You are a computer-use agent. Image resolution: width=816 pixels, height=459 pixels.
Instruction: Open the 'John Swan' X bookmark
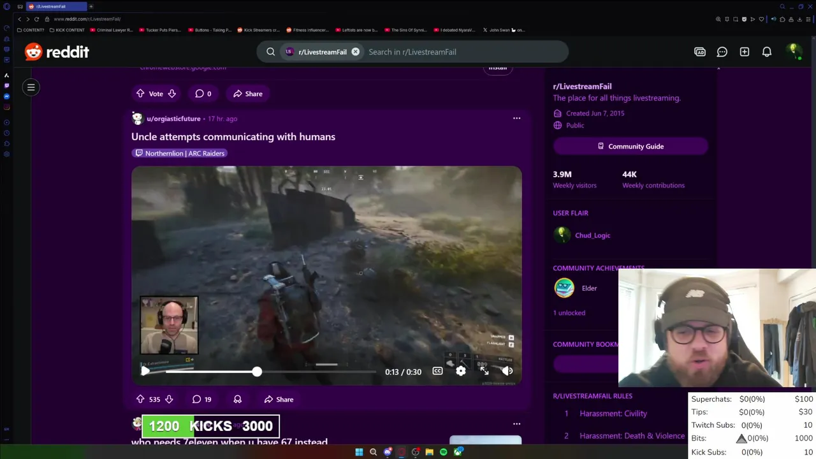pyautogui.click(x=504, y=30)
